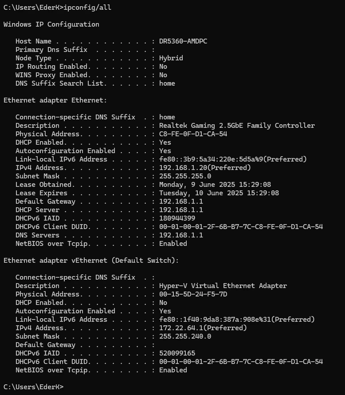This screenshot has width=345, height=395.
Task: Click the subnet mask 255.255.255.0
Action: [185, 176]
